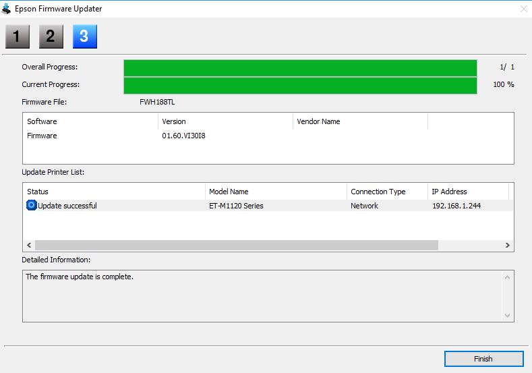Click the Current Progress green bar

[300, 86]
